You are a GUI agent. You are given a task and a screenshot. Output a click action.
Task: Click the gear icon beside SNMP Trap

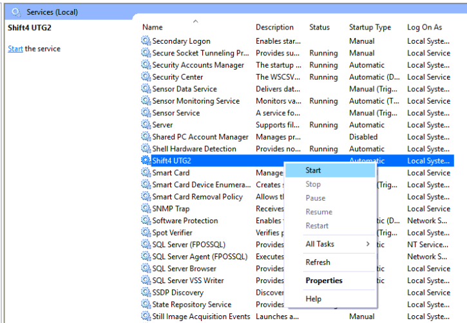pyautogui.click(x=146, y=209)
